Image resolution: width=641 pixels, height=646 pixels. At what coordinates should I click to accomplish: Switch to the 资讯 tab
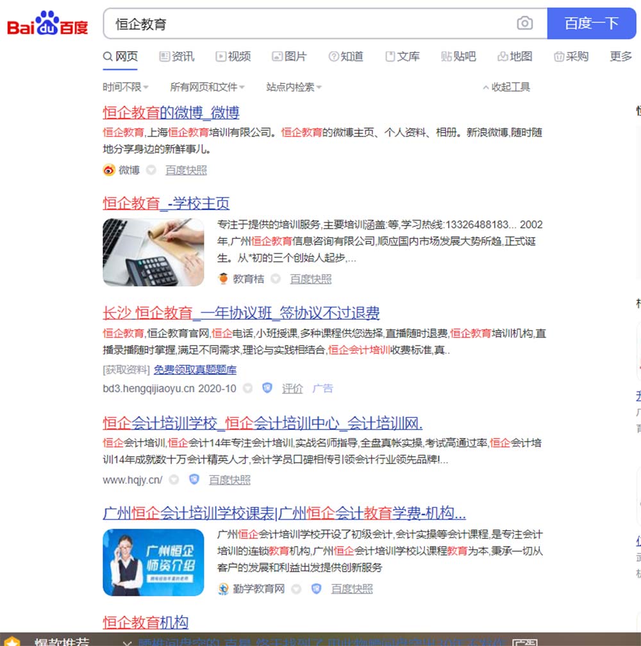(x=177, y=56)
